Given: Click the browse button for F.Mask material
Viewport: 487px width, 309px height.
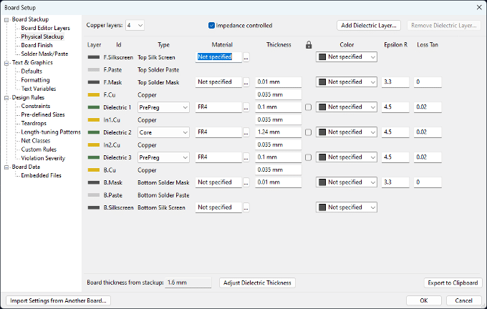Looking at the screenshot, I should coord(246,82).
